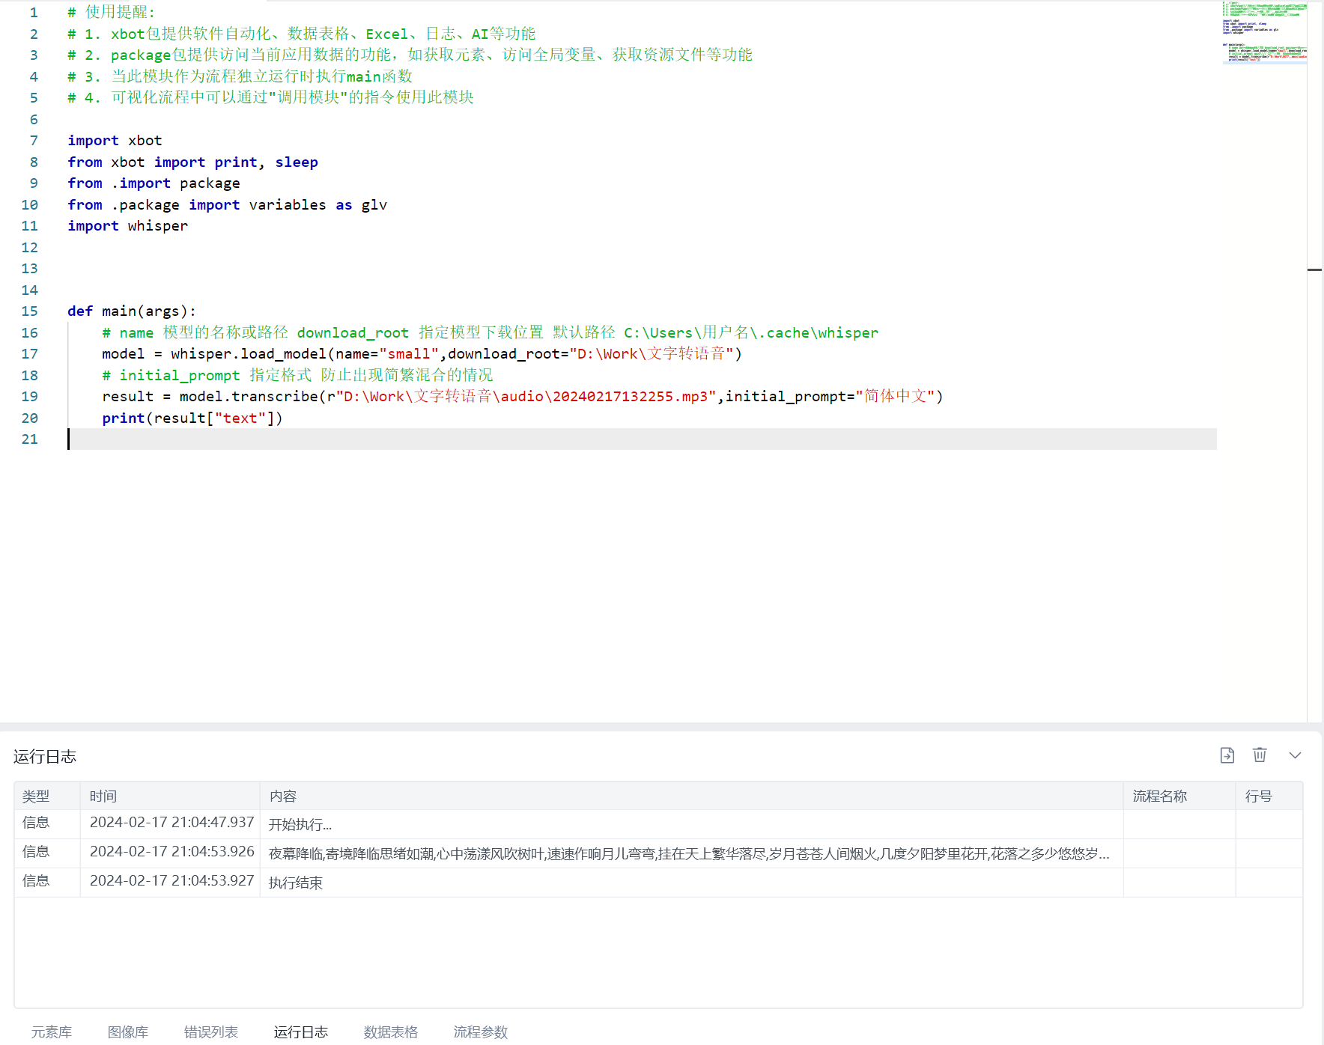Click the 内容 column header
Viewport: 1324px width, 1045px height.
pos(283,796)
